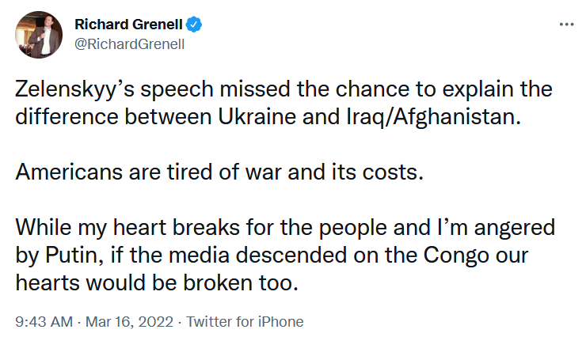Open the Twitter for iPhone source link
586x337 pixels.
point(245,322)
